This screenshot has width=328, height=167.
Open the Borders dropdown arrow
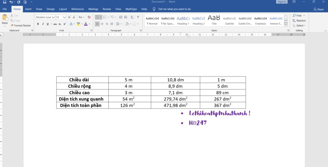coord(138,24)
